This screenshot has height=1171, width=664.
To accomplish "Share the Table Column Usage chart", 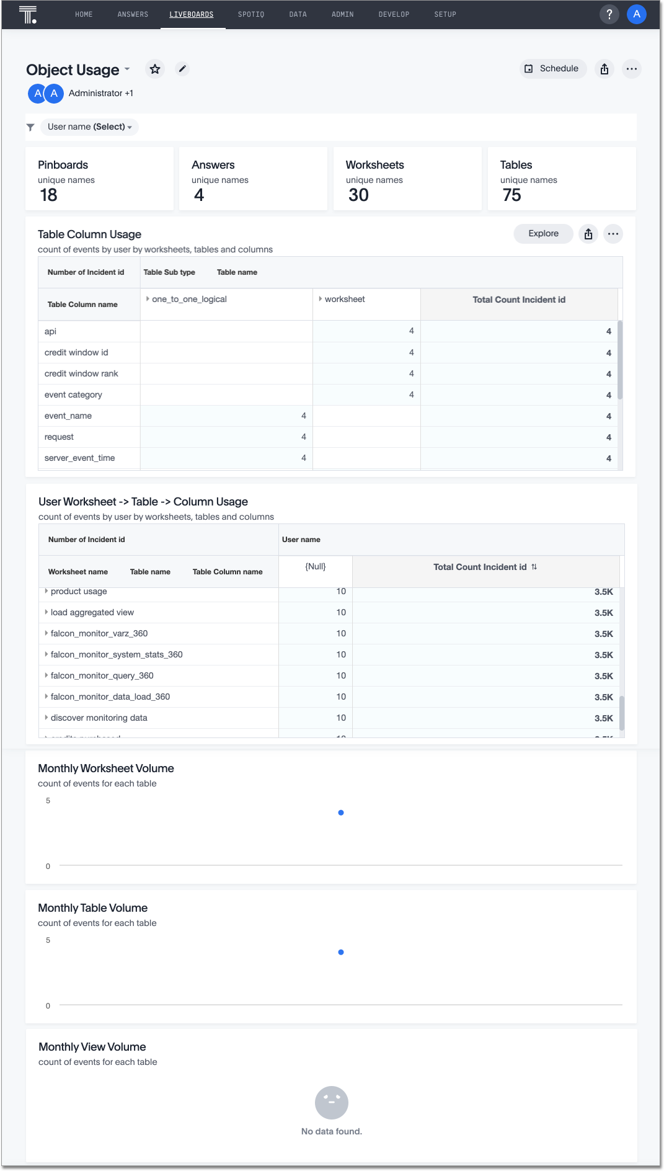I will [x=588, y=234].
